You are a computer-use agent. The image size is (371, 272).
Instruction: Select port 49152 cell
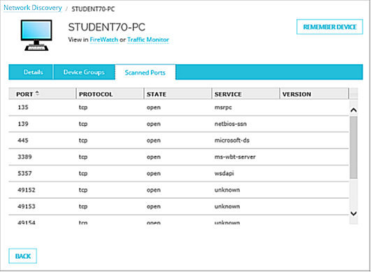coord(27,190)
